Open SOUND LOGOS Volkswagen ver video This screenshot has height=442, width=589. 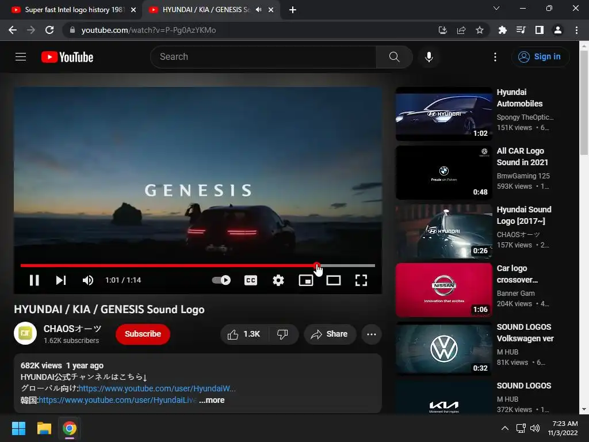point(444,348)
